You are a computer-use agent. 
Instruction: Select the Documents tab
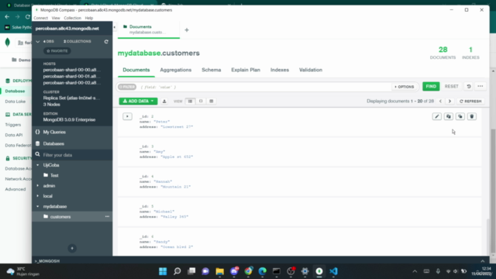[x=136, y=70]
